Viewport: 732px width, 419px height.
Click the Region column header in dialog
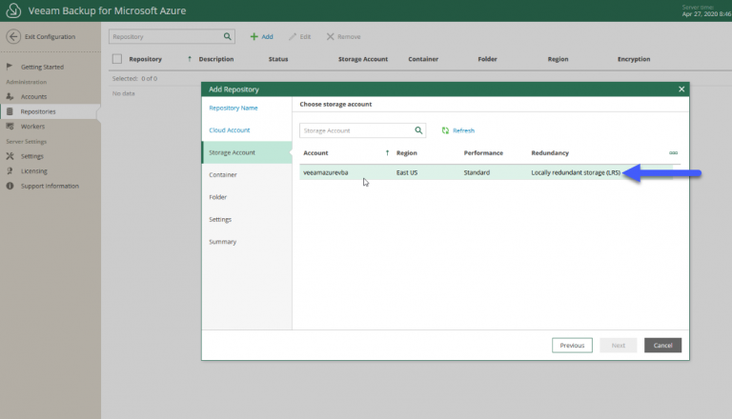[407, 153]
